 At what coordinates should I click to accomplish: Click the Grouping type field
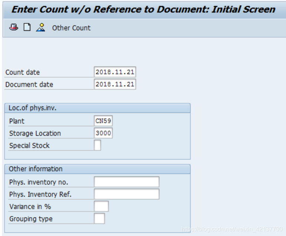[99, 218]
